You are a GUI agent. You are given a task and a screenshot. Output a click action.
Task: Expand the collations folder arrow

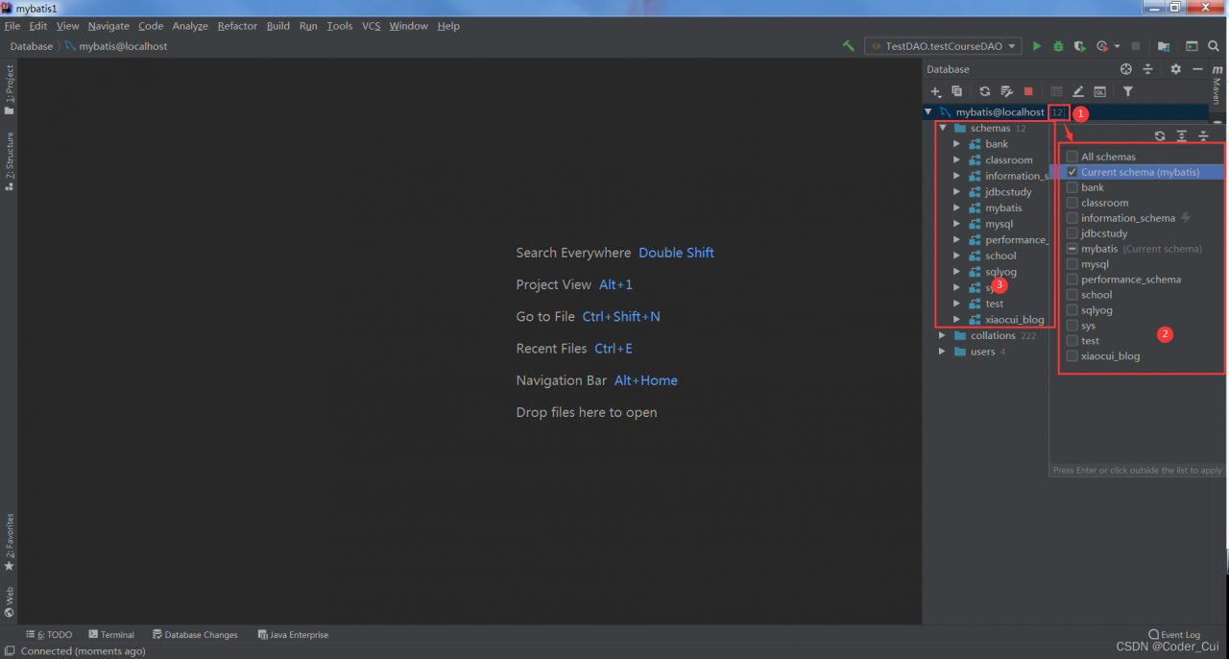pos(943,335)
